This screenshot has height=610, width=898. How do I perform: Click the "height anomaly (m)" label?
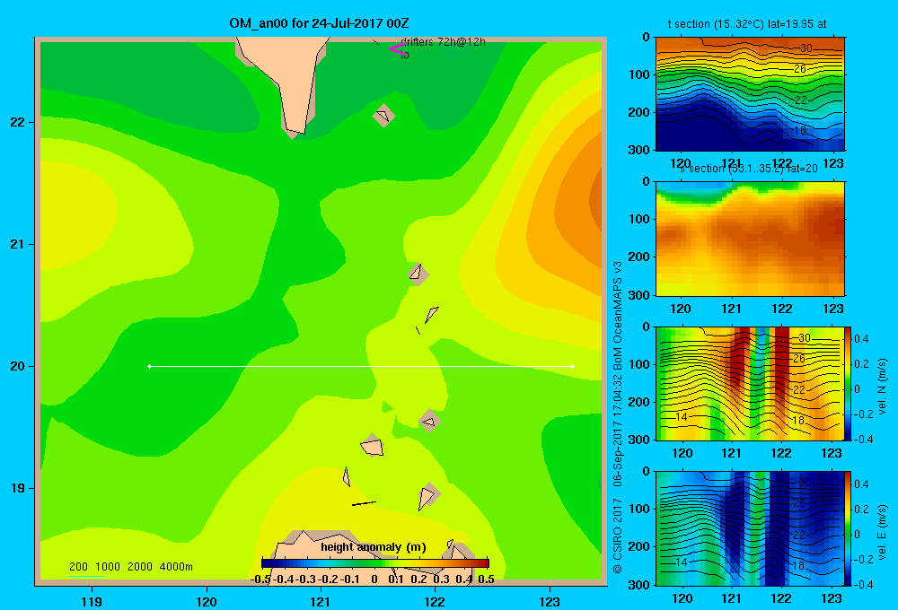[x=374, y=547]
